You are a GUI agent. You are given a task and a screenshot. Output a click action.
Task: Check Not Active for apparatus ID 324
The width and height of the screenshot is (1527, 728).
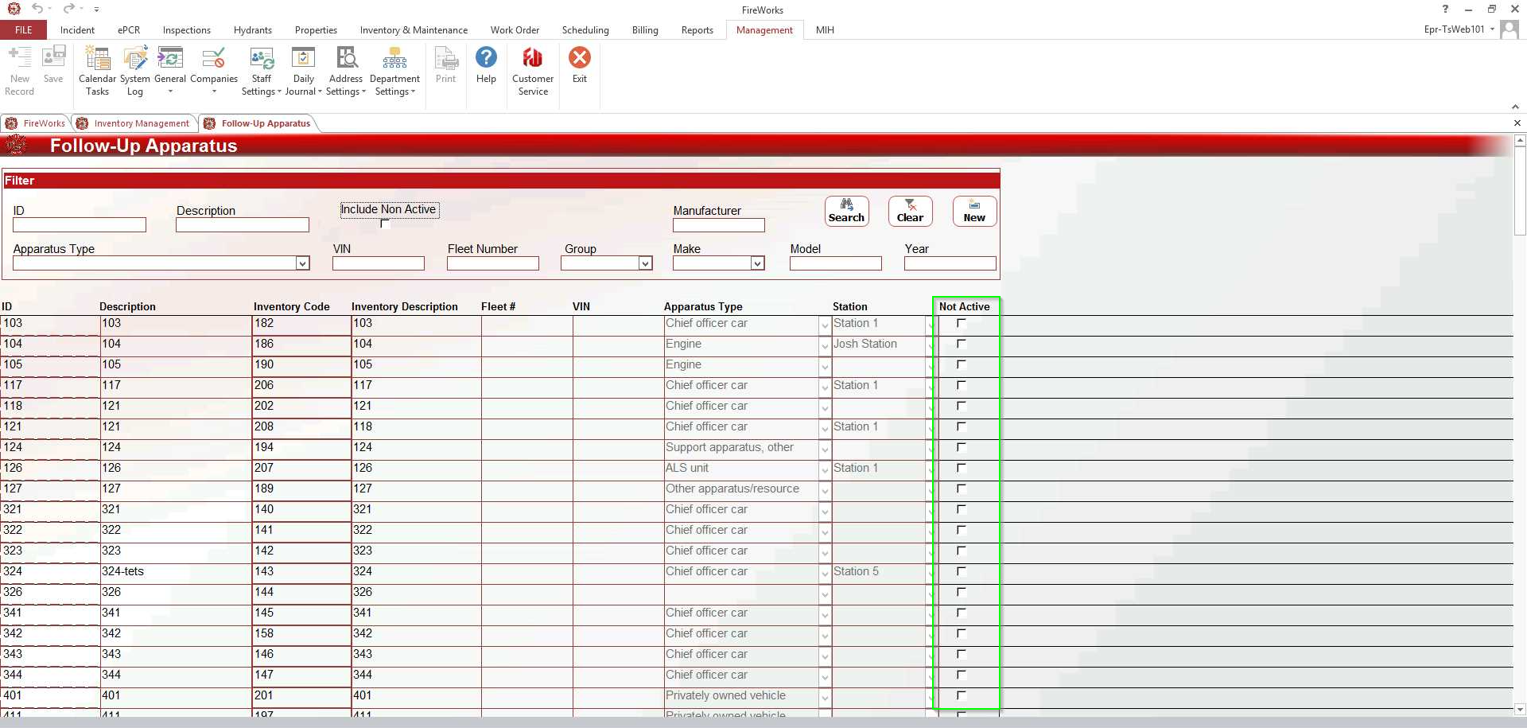pyautogui.click(x=961, y=571)
